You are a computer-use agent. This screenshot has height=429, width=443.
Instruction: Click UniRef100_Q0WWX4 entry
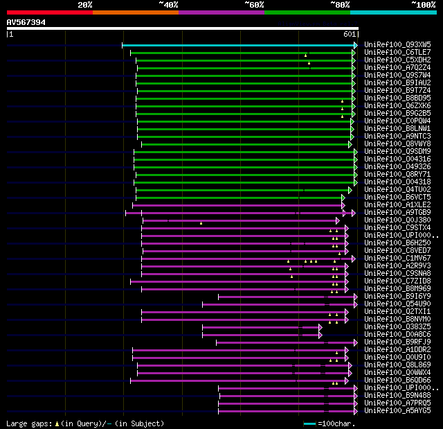(x=397, y=373)
